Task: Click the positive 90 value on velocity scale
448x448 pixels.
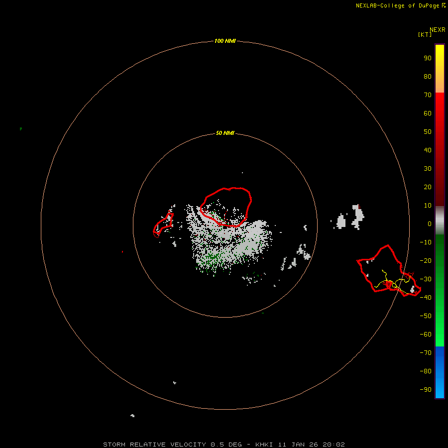Action: (x=428, y=58)
